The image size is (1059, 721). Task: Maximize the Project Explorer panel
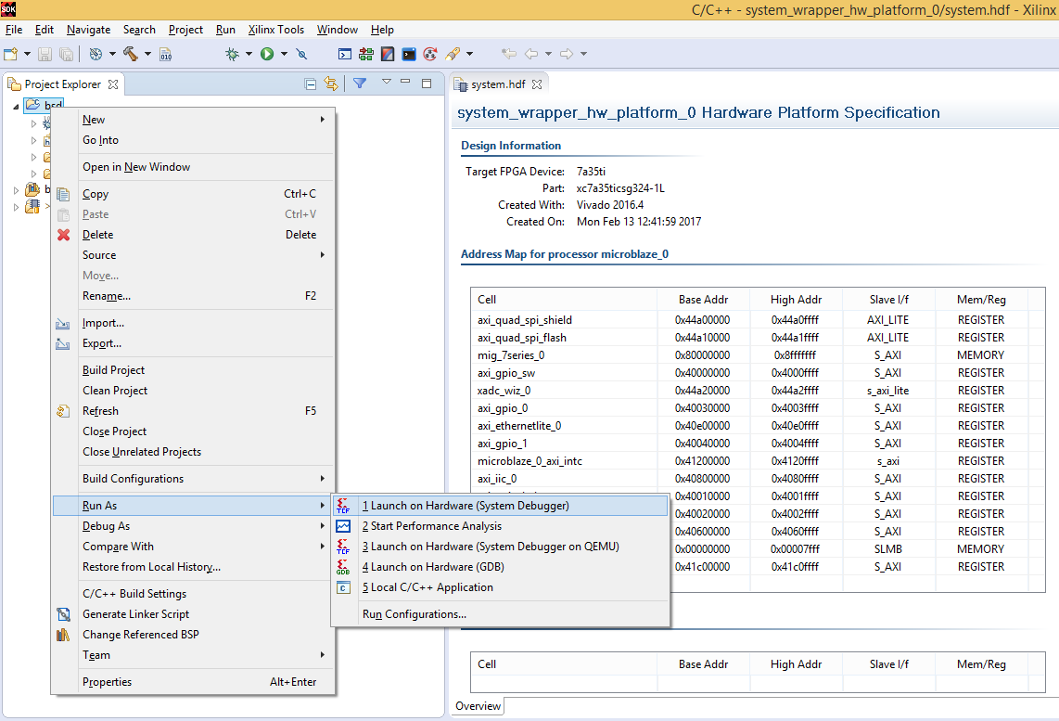(427, 84)
